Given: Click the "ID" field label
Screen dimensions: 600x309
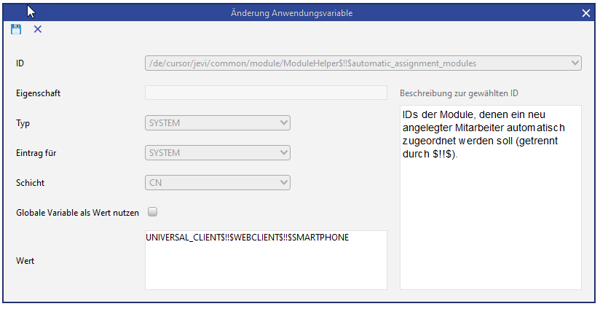Looking at the screenshot, I should 20,63.
